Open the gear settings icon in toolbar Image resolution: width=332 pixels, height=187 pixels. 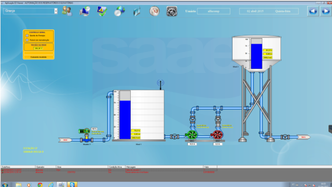click(x=172, y=11)
